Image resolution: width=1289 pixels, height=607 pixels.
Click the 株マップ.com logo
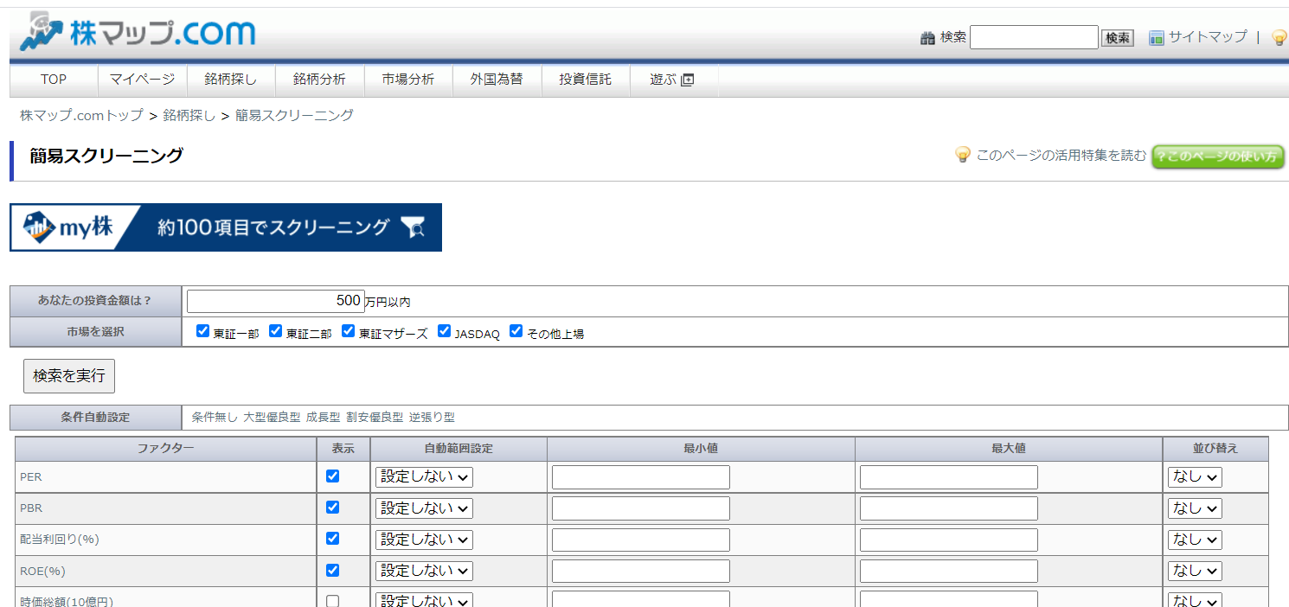click(136, 31)
